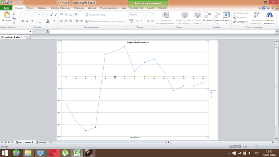
Task: Toggle italic formatting (К)
Action: (x=27, y=21)
